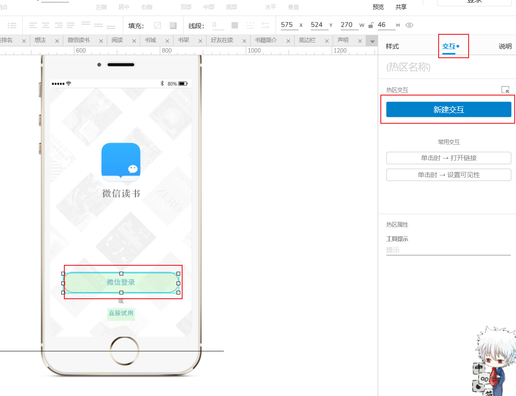Toggle the aspect ratio lock
Viewport: 516px width, 396px height.
[371, 25]
